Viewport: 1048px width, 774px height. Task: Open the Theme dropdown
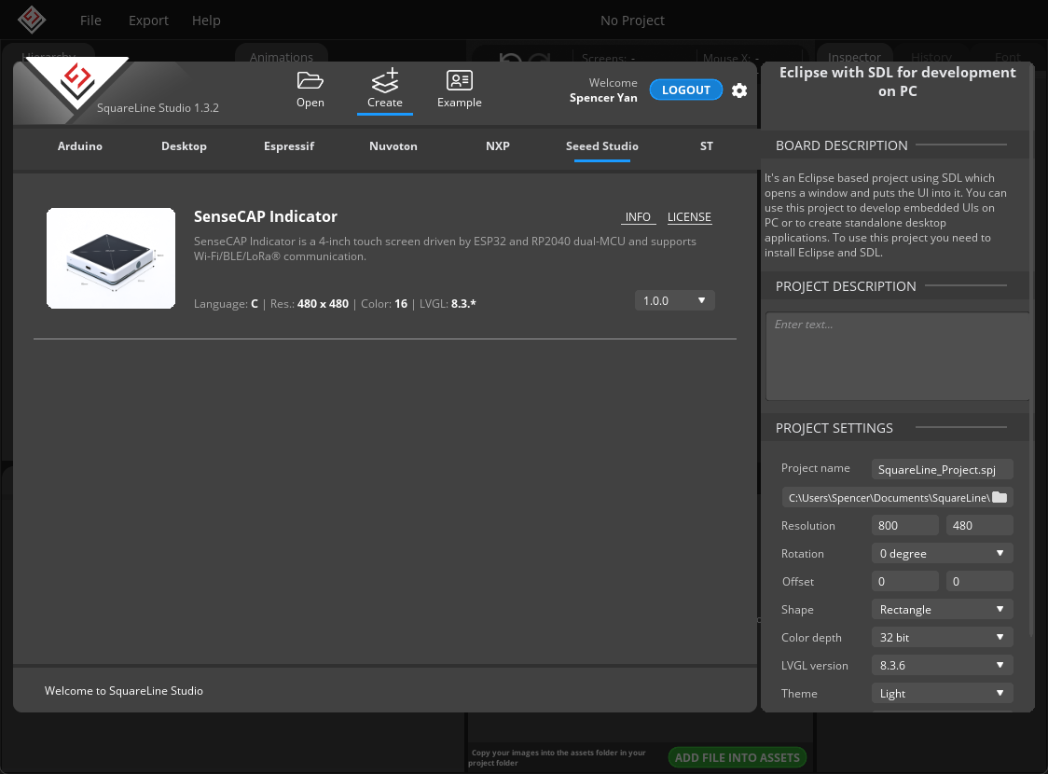coord(942,694)
